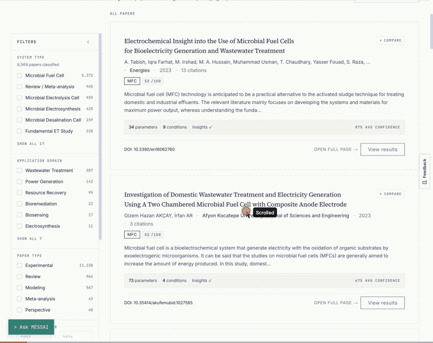The image size is (433, 343).
Task: Click the filters panel scrollbar
Action: click(x=100, y=137)
